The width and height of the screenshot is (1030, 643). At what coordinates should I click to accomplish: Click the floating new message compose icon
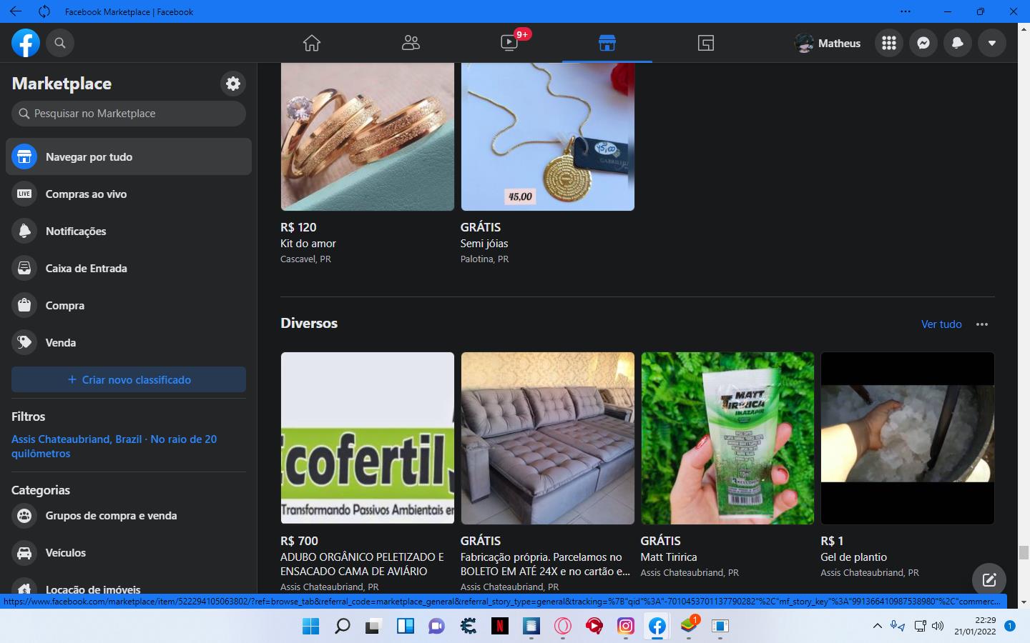click(x=989, y=579)
